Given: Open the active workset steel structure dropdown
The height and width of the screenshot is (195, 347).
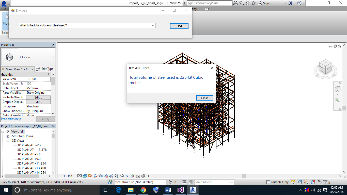Looking at the screenshot, I should tap(164, 182).
